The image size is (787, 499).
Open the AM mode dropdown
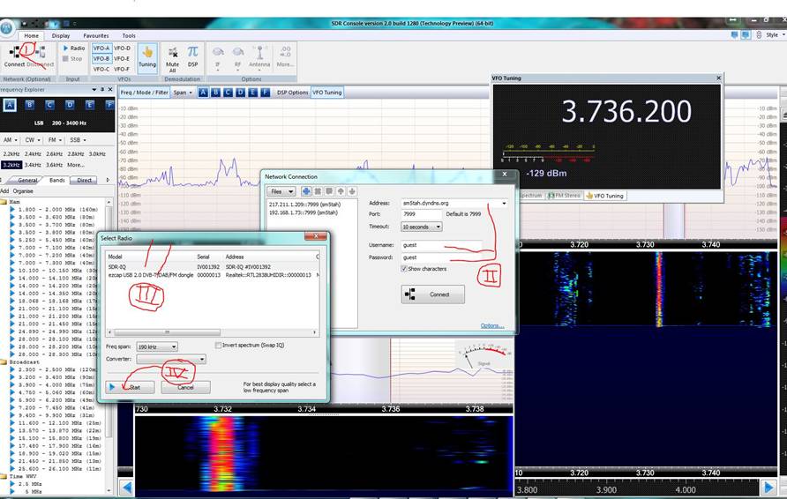coord(10,140)
